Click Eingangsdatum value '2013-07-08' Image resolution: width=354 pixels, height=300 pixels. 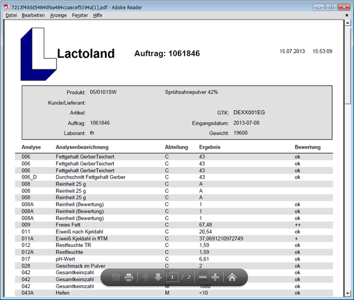point(246,123)
